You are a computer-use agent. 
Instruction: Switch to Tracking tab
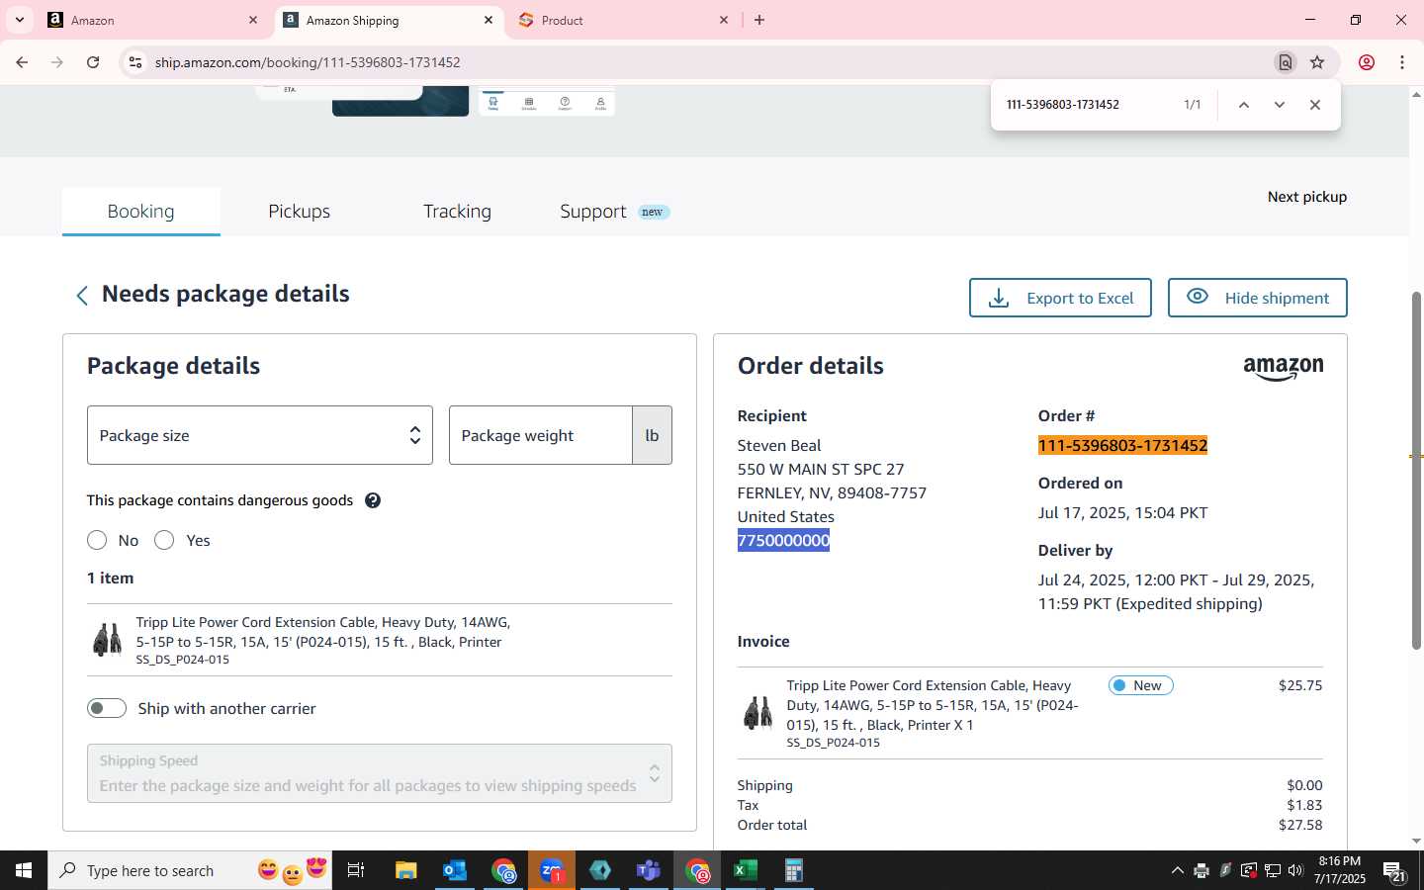pos(457,212)
